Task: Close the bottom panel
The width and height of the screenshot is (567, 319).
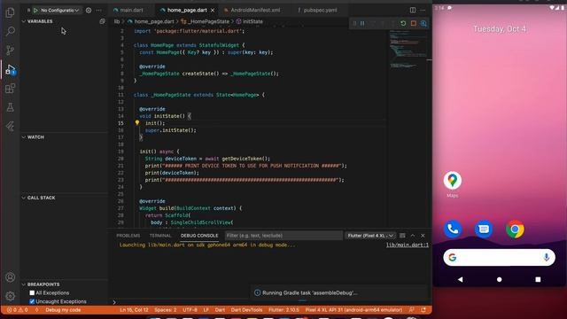Action: point(423,236)
